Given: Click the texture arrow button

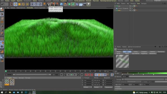Looking at the screenshot, I should [123, 79].
